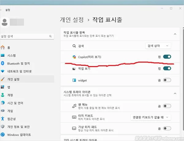Click the Windows Update icon
Image resolution: width=184 pixels, height=141 pixels.
click(x=3, y=135)
